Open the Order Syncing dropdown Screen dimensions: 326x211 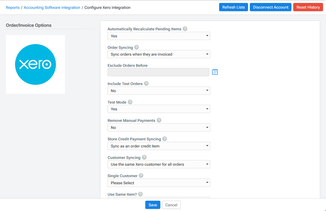point(159,54)
